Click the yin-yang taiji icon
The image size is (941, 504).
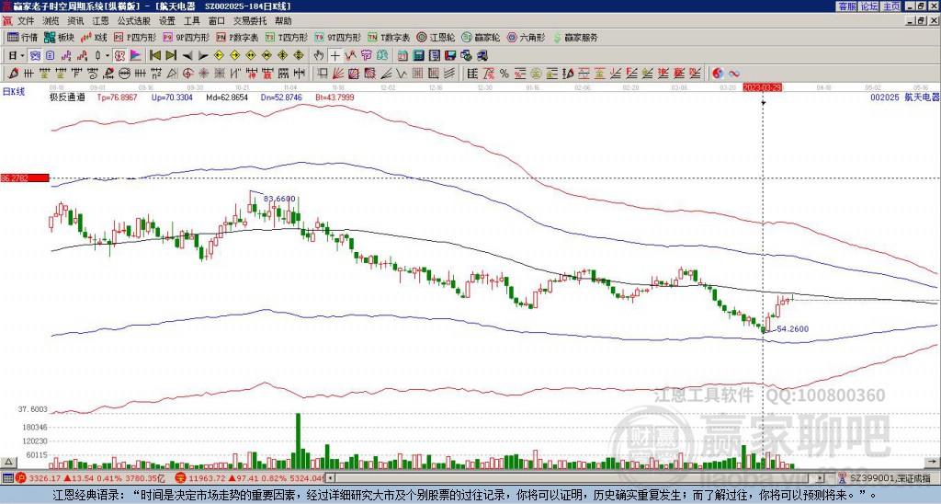click(x=718, y=74)
